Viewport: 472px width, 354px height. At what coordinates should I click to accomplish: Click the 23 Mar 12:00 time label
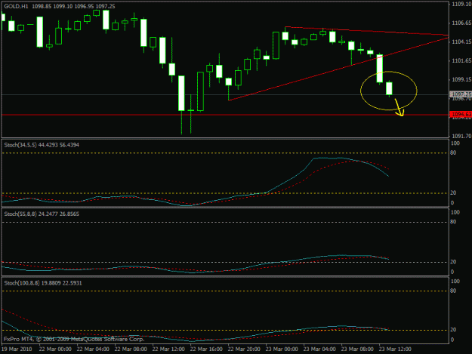click(x=395, y=349)
